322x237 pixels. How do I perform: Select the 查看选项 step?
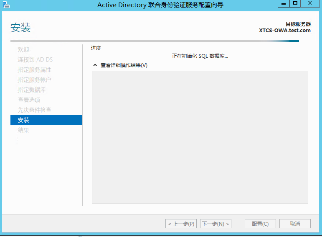(29, 100)
